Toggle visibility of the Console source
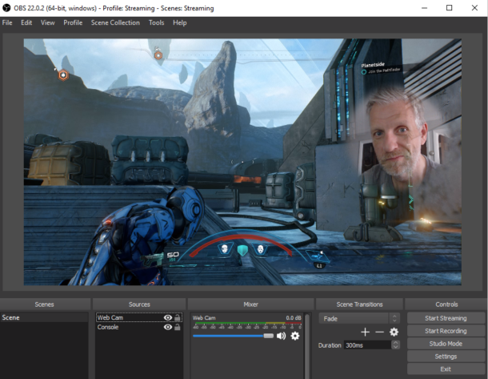The height and width of the screenshot is (379, 488). tap(168, 327)
